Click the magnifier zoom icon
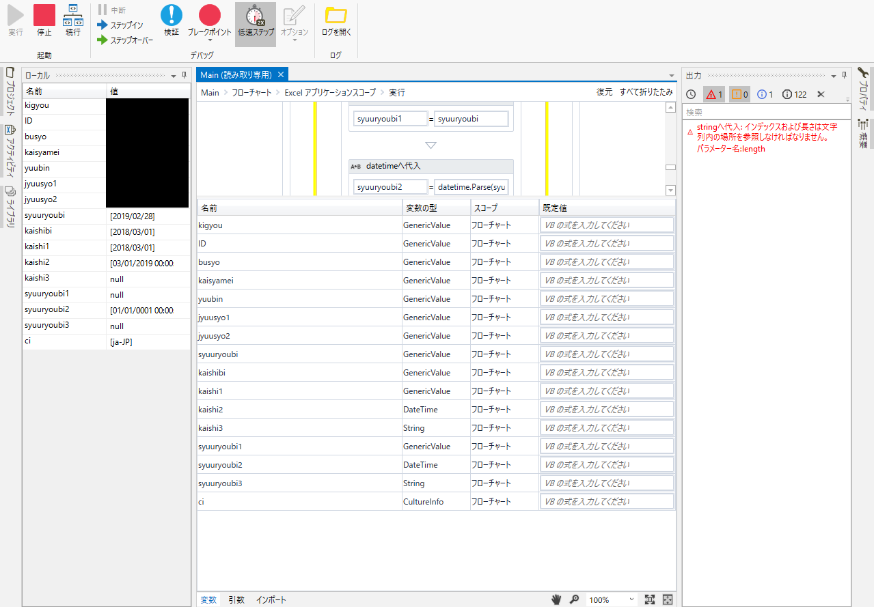The image size is (874, 607). pyautogui.click(x=575, y=599)
